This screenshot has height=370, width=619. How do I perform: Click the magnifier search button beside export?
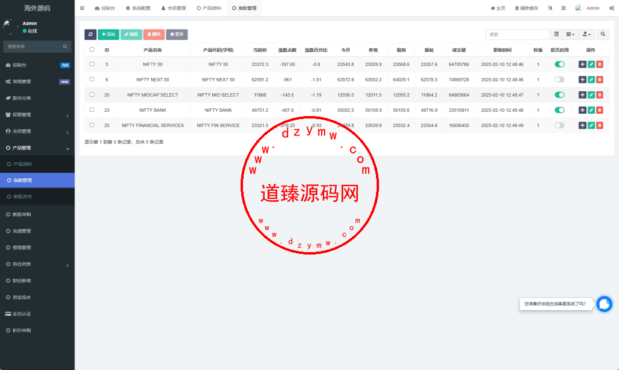coord(603,34)
